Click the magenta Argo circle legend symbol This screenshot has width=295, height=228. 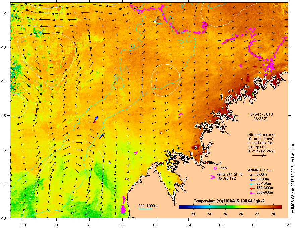click(x=215, y=168)
